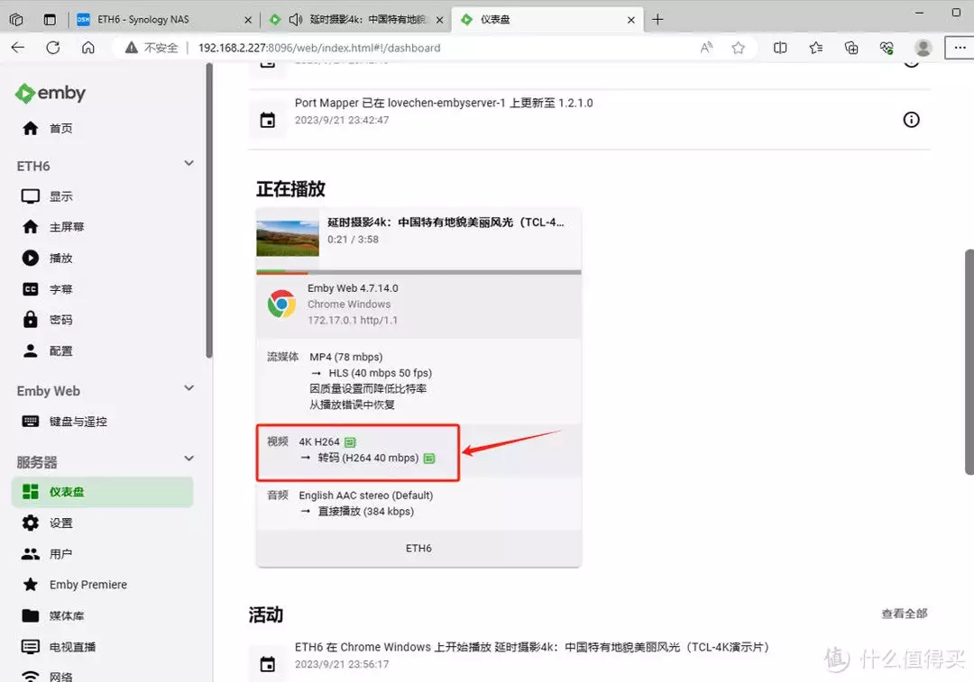Click info icon for Port Mapper update entry
The width and height of the screenshot is (974, 682).
[x=911, y=120]
